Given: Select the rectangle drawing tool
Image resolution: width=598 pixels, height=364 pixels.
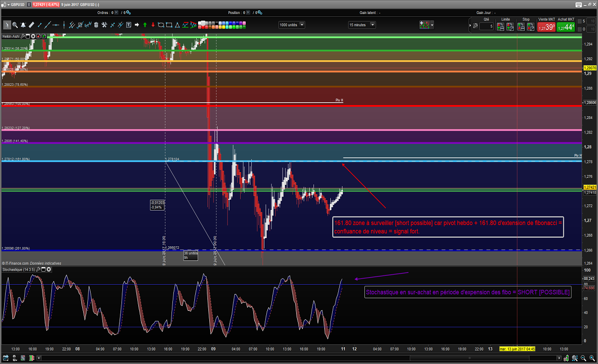Looking at the screenshot, I should [169, 25].
